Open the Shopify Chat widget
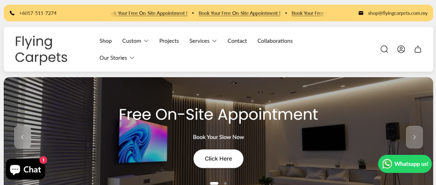This screenshot has width=436, height=185. [25, 169]
